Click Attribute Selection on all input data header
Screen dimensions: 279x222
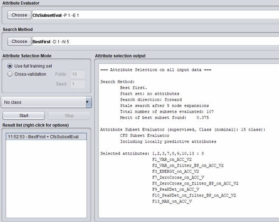[x=156, y=70]
